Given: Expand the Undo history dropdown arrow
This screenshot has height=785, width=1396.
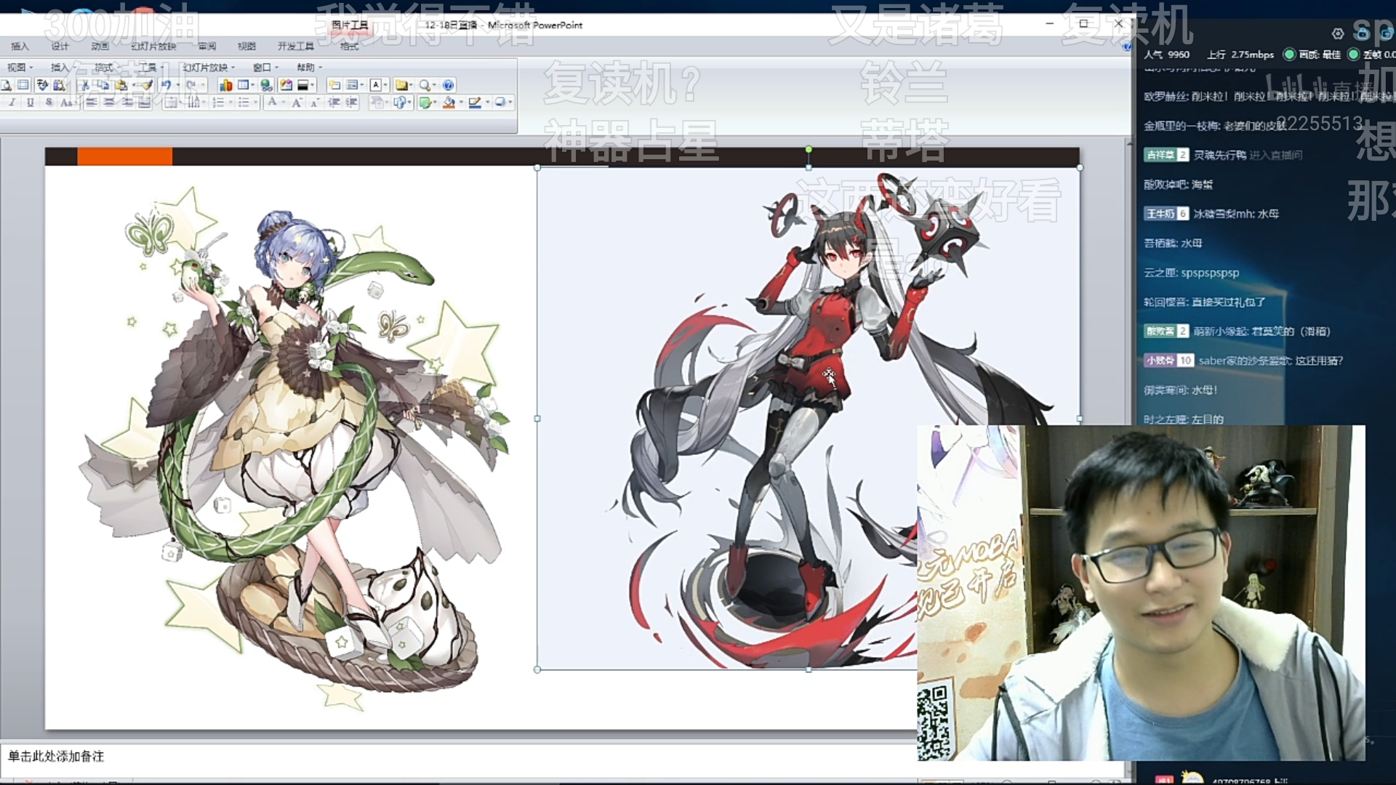Looking at the screenshot, I should coord(177,85).
